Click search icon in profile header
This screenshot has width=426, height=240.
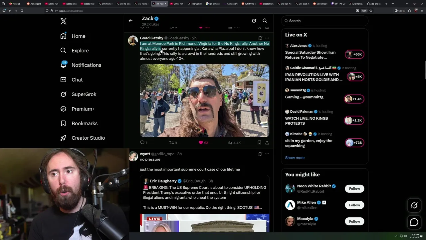265,21
